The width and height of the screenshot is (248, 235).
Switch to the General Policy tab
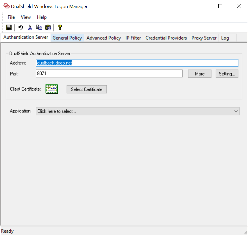click(67, 38)
